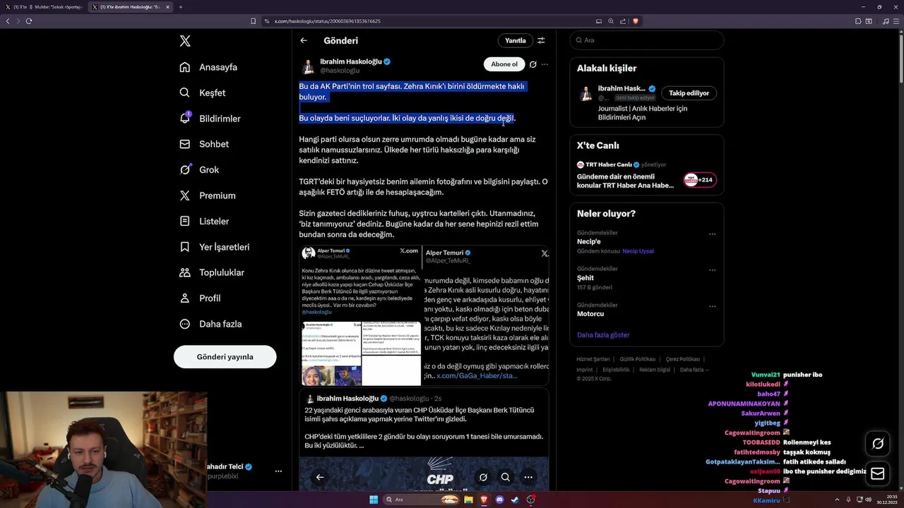Go back with Gönderi arrow

(x=304, y=41)
